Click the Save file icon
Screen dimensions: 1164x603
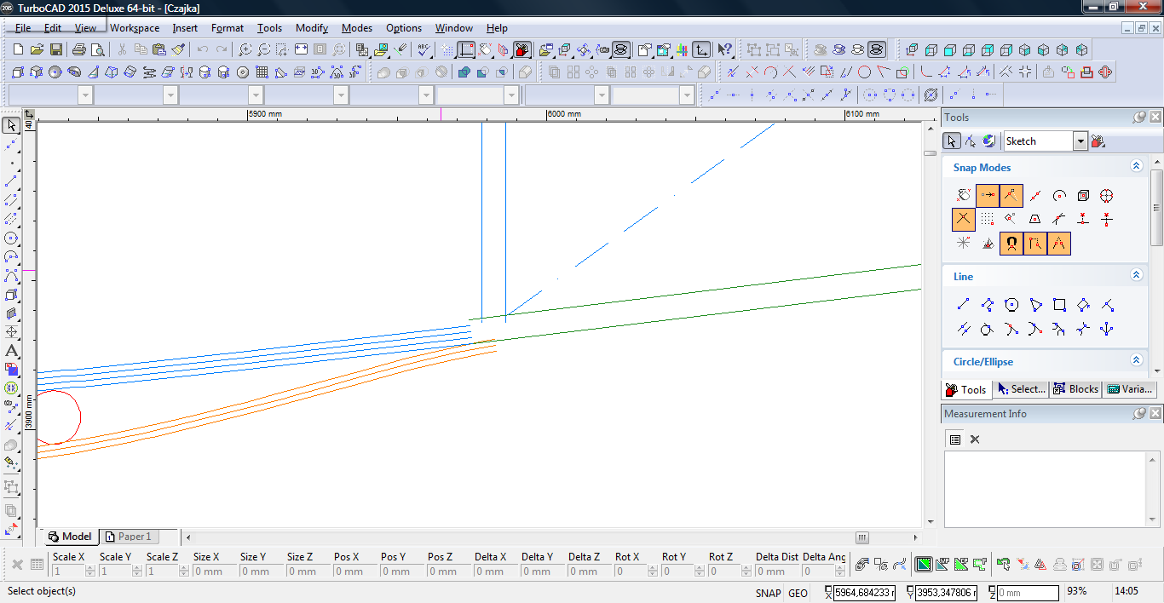point(55,50)
